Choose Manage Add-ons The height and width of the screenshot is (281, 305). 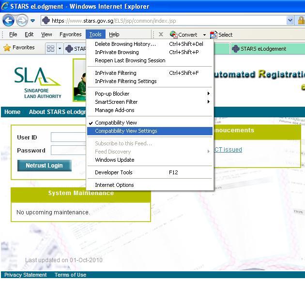click(150, 110)
